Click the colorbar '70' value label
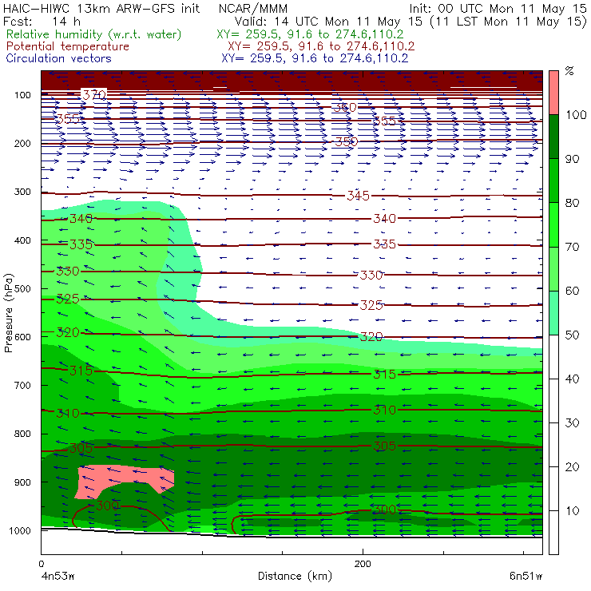Viewport: 591px width, 591px height. [x=572, y=247]
